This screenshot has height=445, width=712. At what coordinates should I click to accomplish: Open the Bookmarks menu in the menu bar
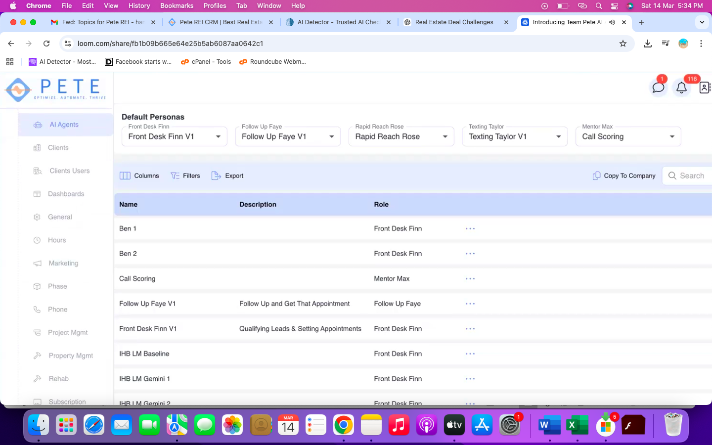177,5
